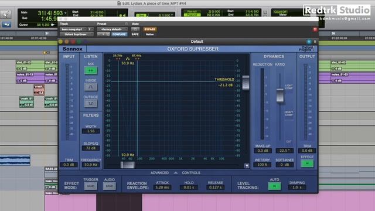
Task: Click the blue waveform clip at left
Action: (15, 160)
